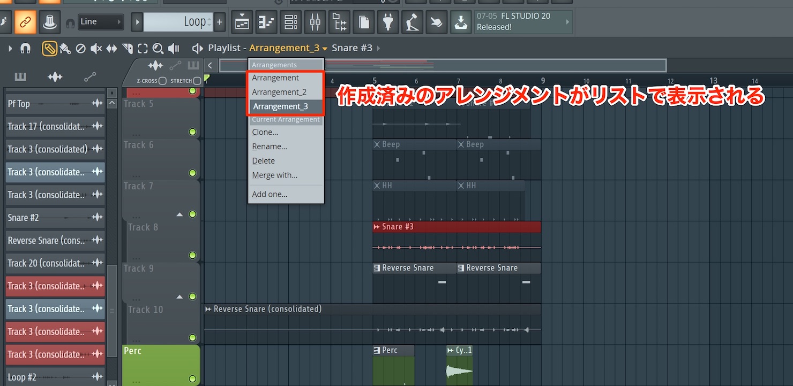793x386 pixels.
Task: Toggle the STRETCH checkbox
Action: pyautogui.click(x=197, y=81)
